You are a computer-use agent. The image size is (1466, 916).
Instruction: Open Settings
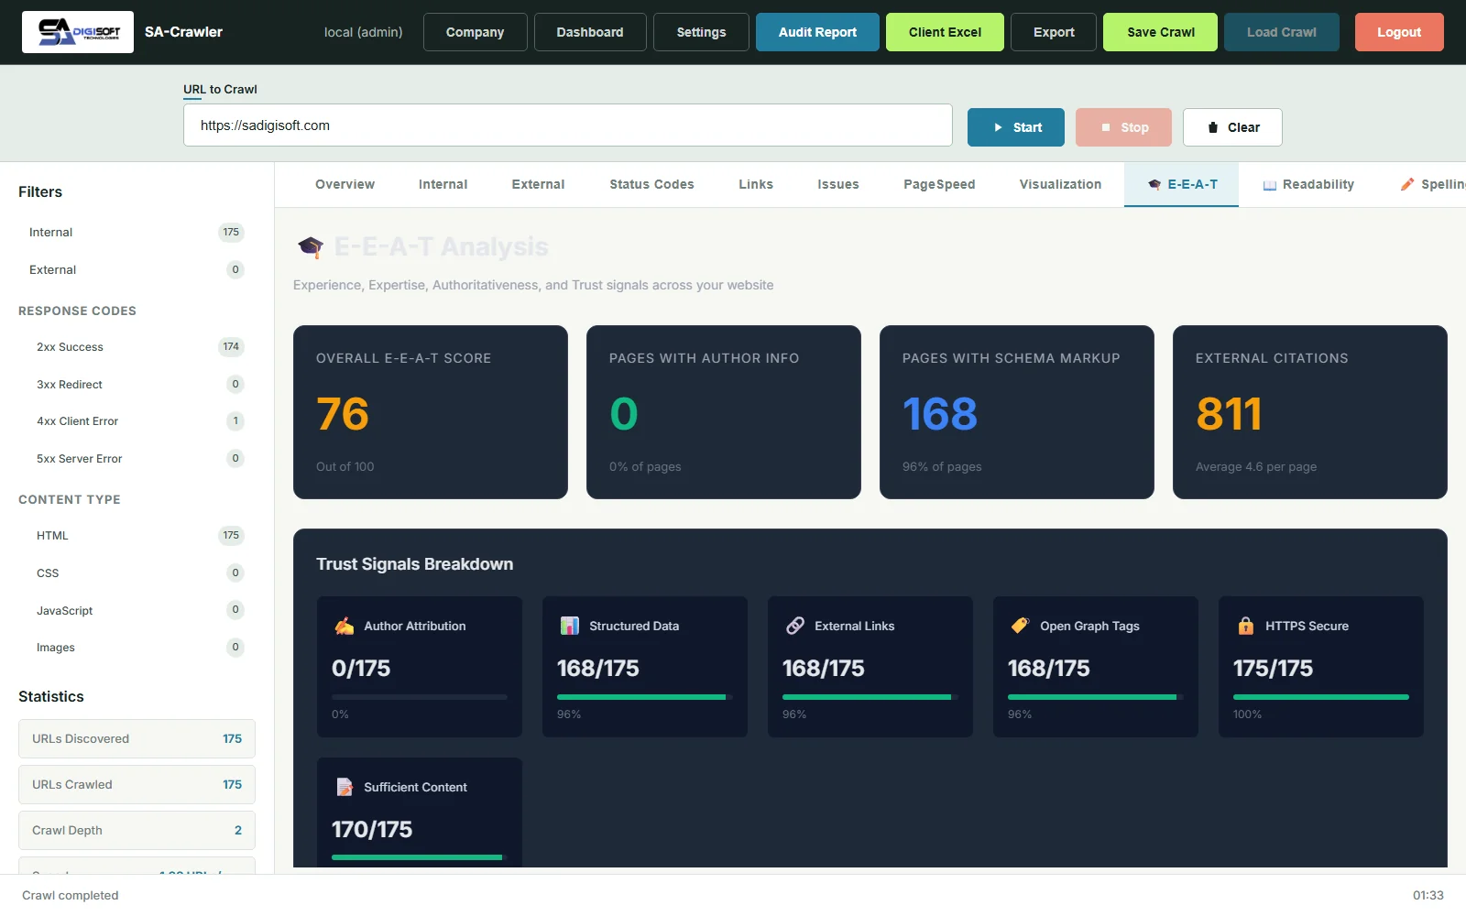point(702,32)
